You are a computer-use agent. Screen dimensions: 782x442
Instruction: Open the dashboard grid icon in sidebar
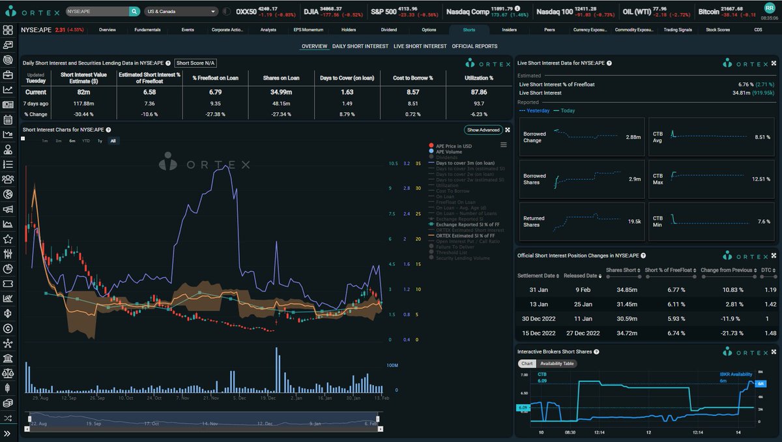pyautogui.click(x=8, y=30)
